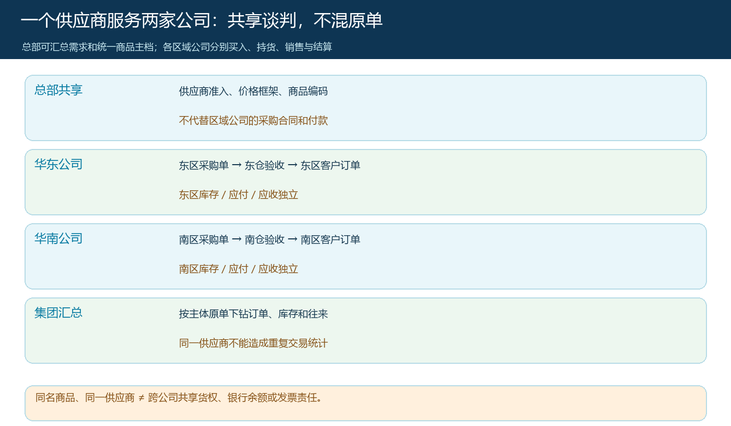Select the subtitle text beneath the header title
731x426 pixels.
coord(177,47)
